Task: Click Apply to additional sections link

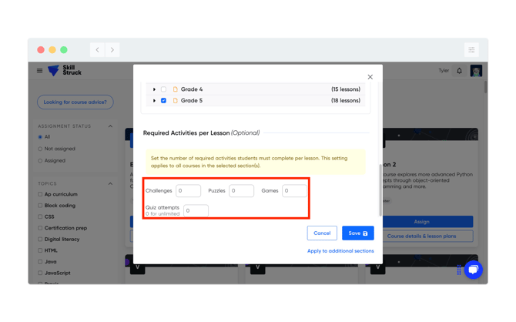Action: pos(340,251)
